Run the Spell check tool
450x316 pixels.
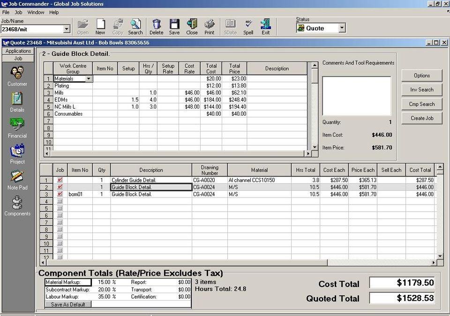248,27
